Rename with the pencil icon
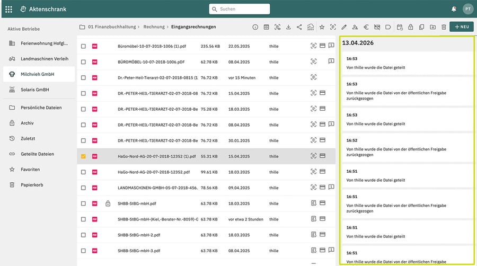477x266 pixels. point(344,27)
